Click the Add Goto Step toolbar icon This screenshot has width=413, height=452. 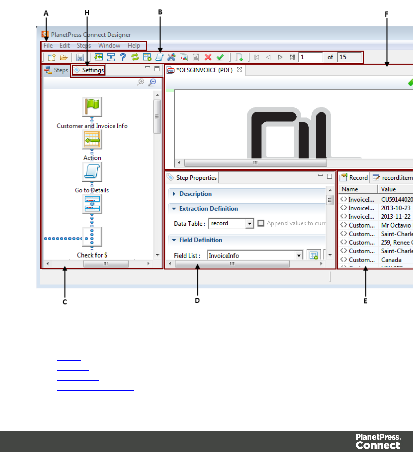point(111,57)
